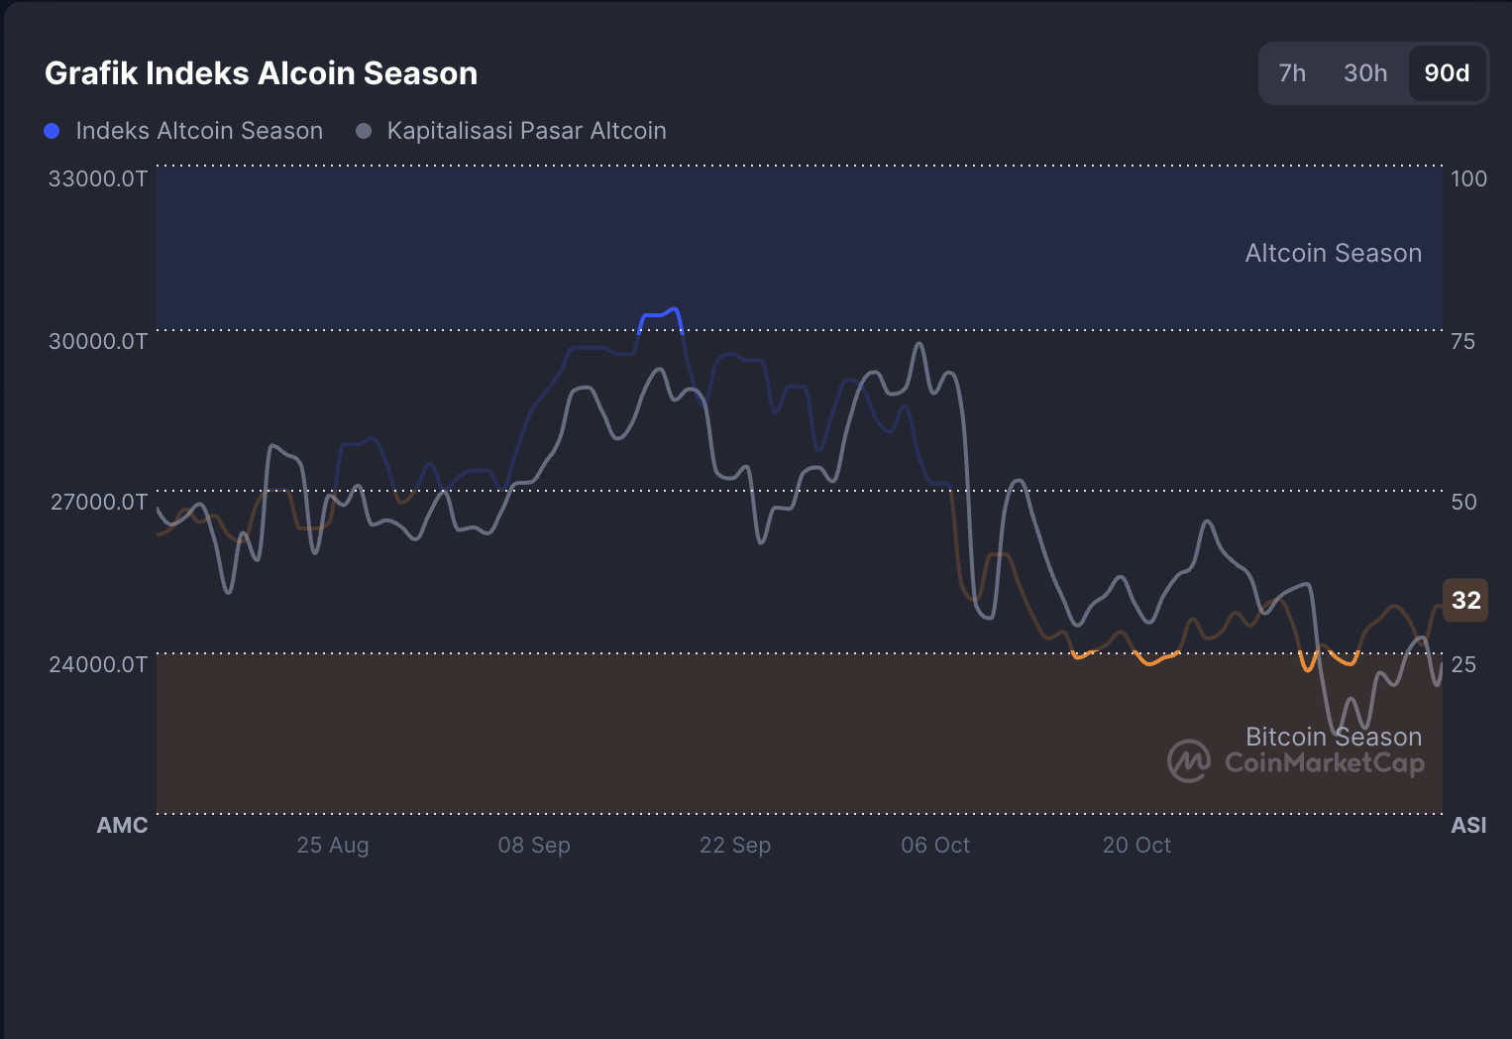Select the 90d timeframe tab
1512x1039 pixels.
click(x=1447, y=72)
